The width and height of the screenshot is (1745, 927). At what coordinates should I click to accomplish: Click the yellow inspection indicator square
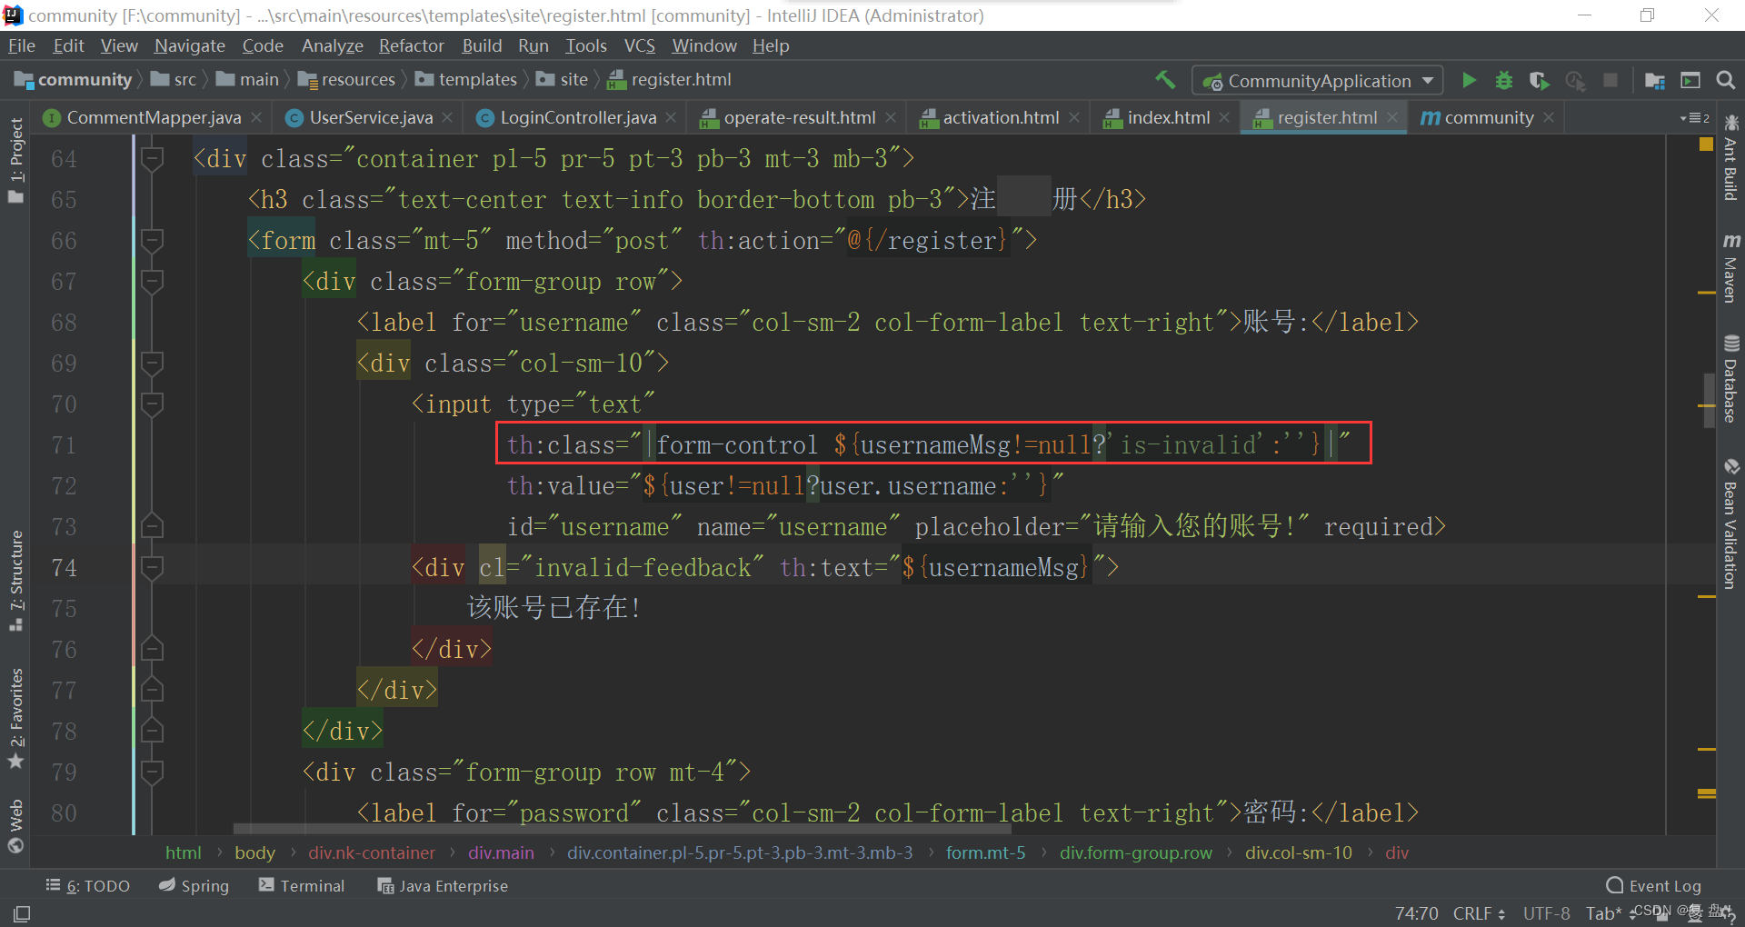click(1706, 145)
